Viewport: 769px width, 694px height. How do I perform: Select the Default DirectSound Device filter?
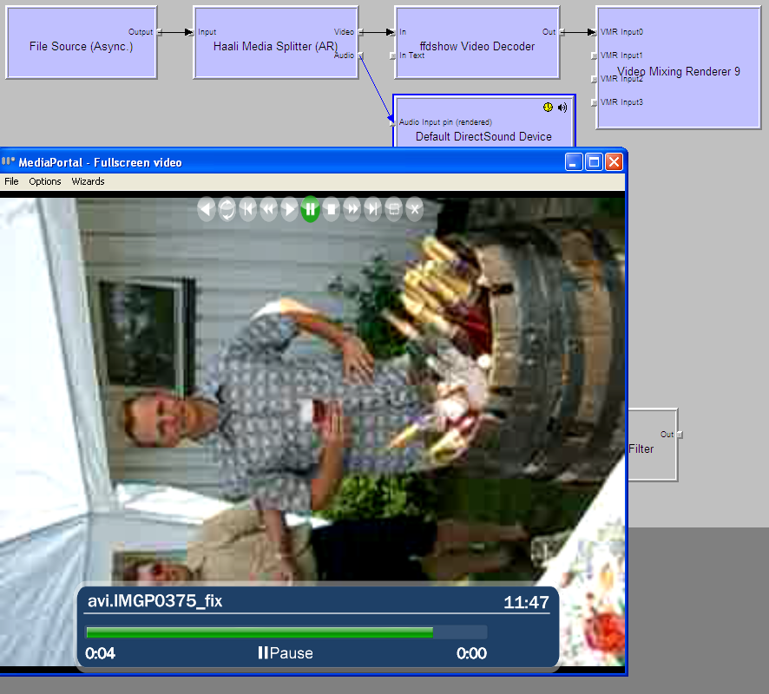tap(483, 122)
